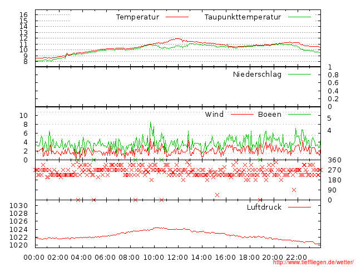The image size is (356, 267).
Task: Click the Temperatur legend label
Action: [x=137, y=17]
